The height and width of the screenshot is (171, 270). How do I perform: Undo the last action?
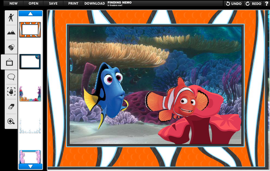233,4
